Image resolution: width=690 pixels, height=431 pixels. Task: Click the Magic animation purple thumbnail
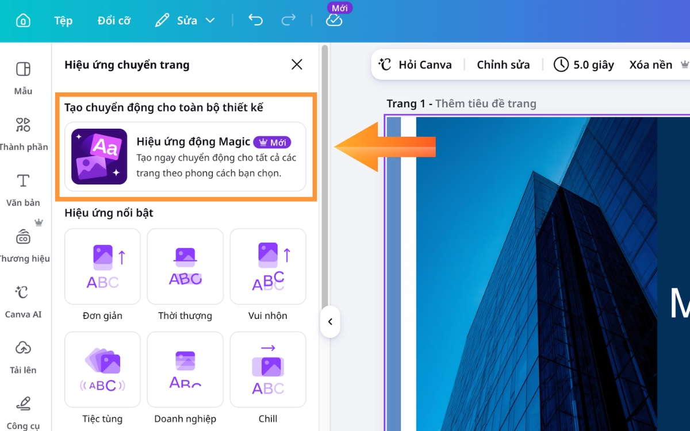(x=99, y=156)
